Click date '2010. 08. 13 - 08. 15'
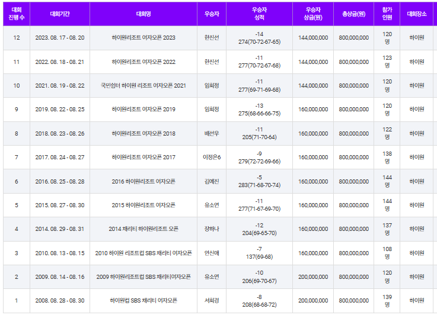The height and width of the screenshot is (315, 437). click(x=60, y=253)
